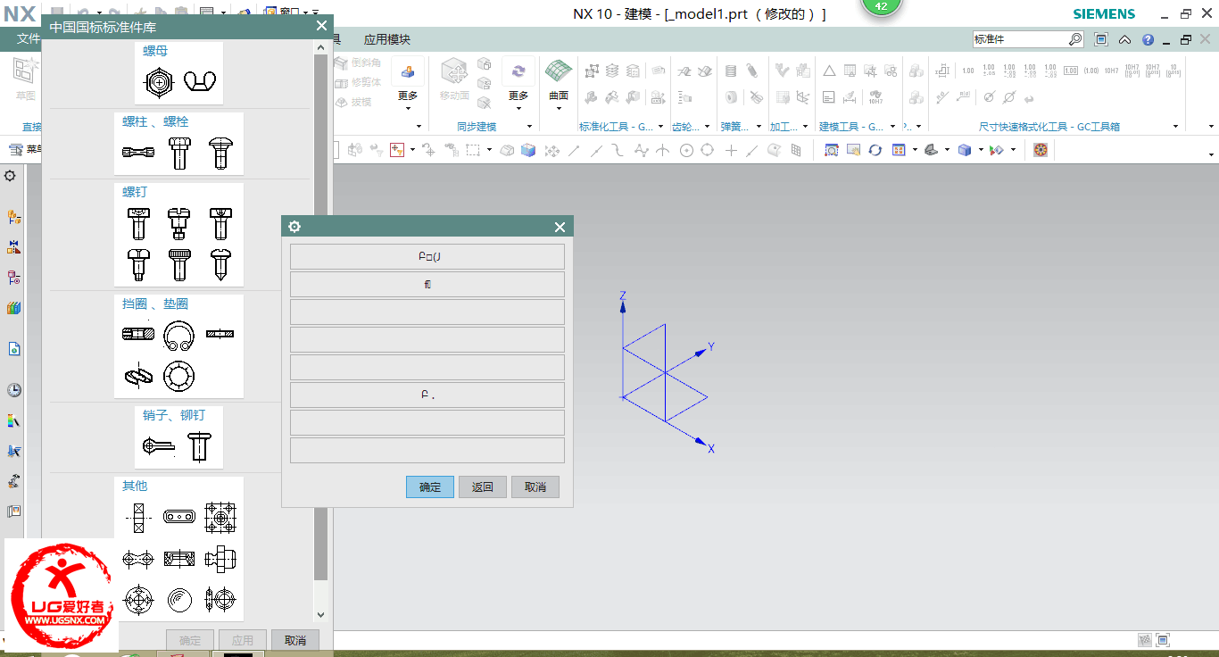Open the 加工 group dropdown arrow
The image size is (1219, 657).
pos(805,127)
